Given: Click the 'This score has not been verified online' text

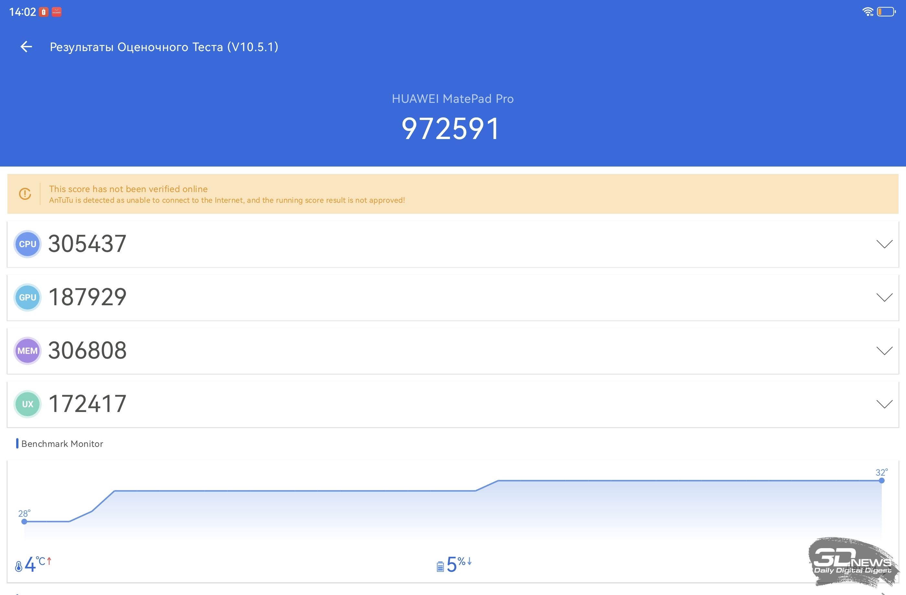Looking at the screenshot, I should 128,189.
